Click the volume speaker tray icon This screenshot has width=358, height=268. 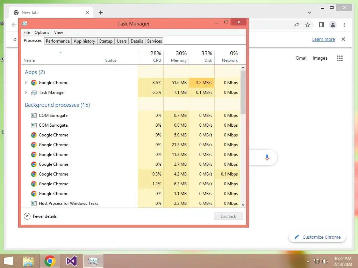pos(325,261)
